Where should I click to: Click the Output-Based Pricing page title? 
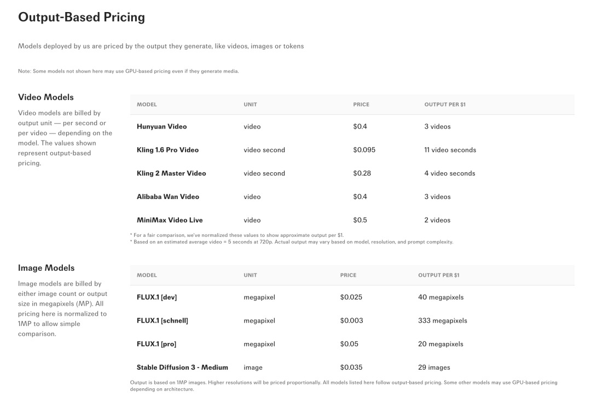coord(82,18)
